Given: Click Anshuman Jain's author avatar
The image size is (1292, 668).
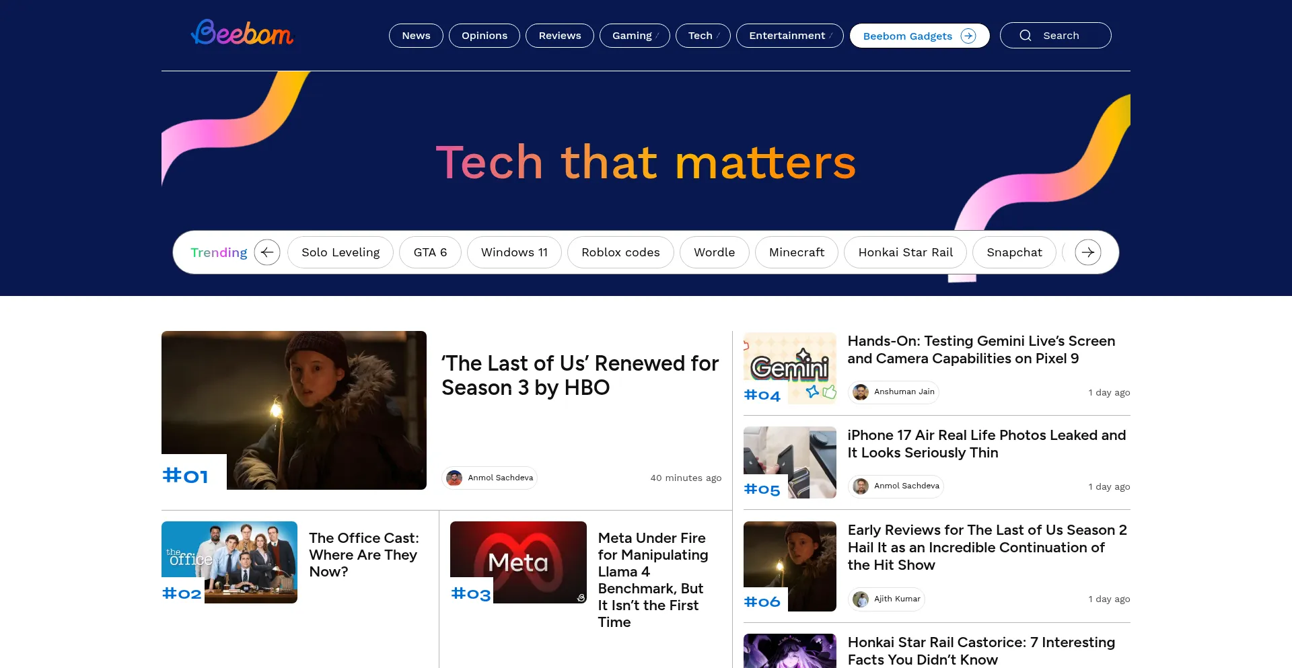Looking at the screenshot, I should [x=861, y=392].
